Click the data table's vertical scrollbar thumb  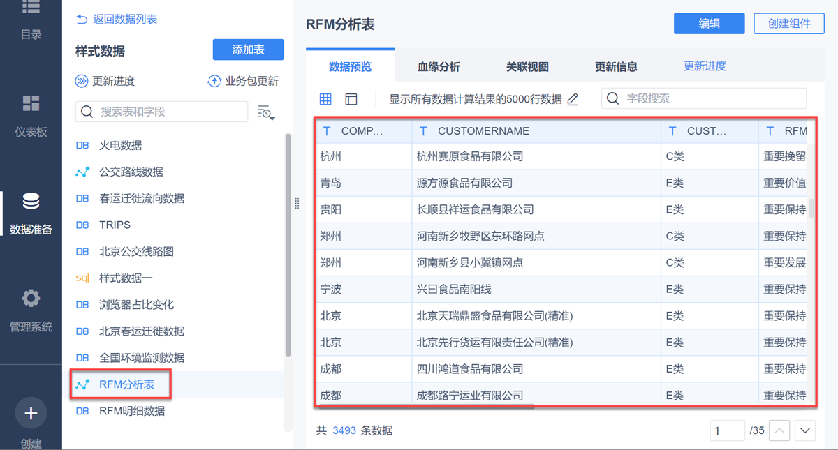tap(811, 209)
